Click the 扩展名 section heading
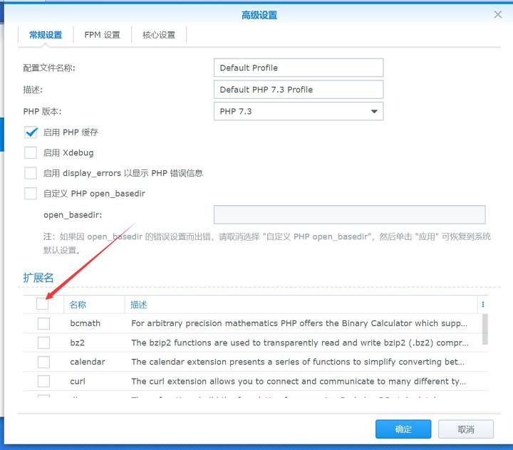 (x=38, y=278)
